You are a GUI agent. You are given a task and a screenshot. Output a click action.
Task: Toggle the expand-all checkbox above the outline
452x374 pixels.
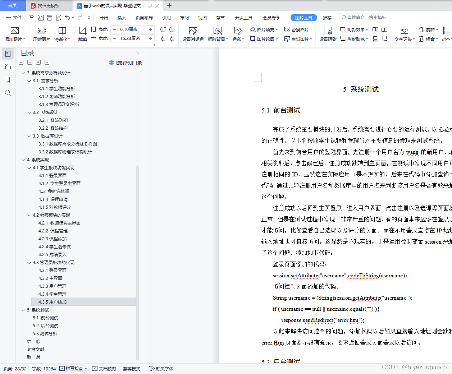[21, 62]
